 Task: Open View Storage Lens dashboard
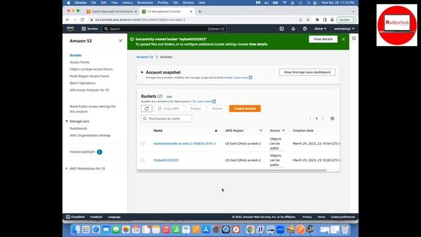[307, 72]
